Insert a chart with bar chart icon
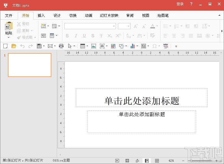Image resolution: width=224 pixels, height=164 pixels. [x=133, y=46]
